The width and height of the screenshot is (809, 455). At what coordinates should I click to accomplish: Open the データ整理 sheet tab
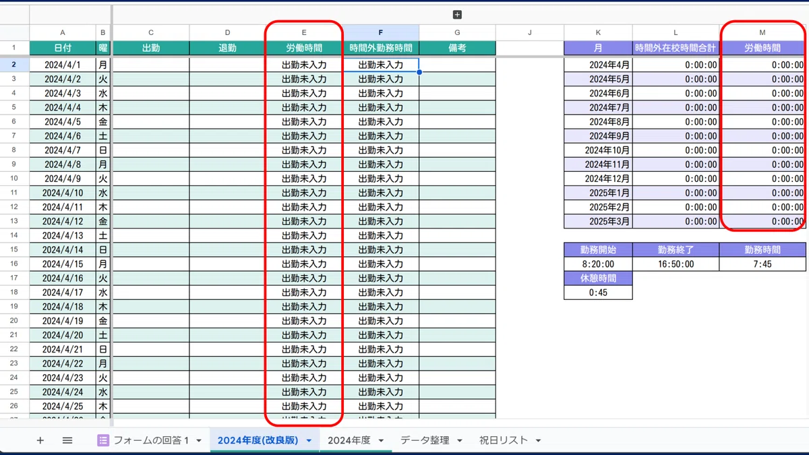point(425,440)
